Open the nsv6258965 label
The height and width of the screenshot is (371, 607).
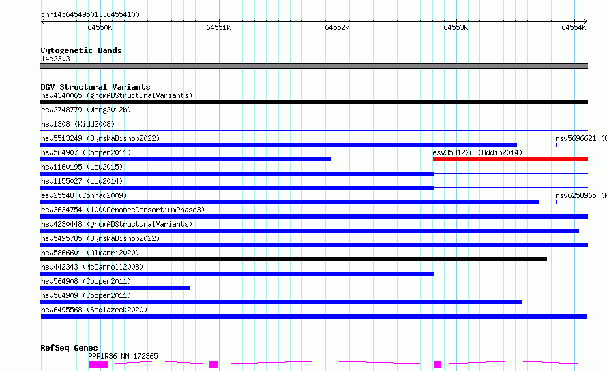click(580, 195)
